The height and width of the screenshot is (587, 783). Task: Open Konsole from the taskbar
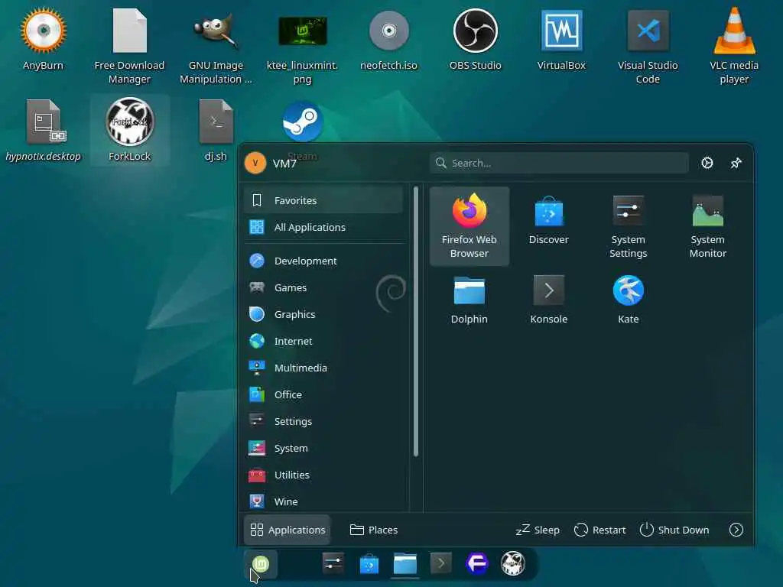pyautogui.click(x=441, y=563)
